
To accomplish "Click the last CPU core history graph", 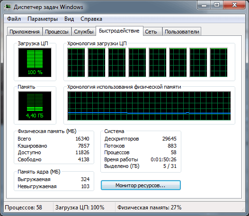I will point(219,63).
